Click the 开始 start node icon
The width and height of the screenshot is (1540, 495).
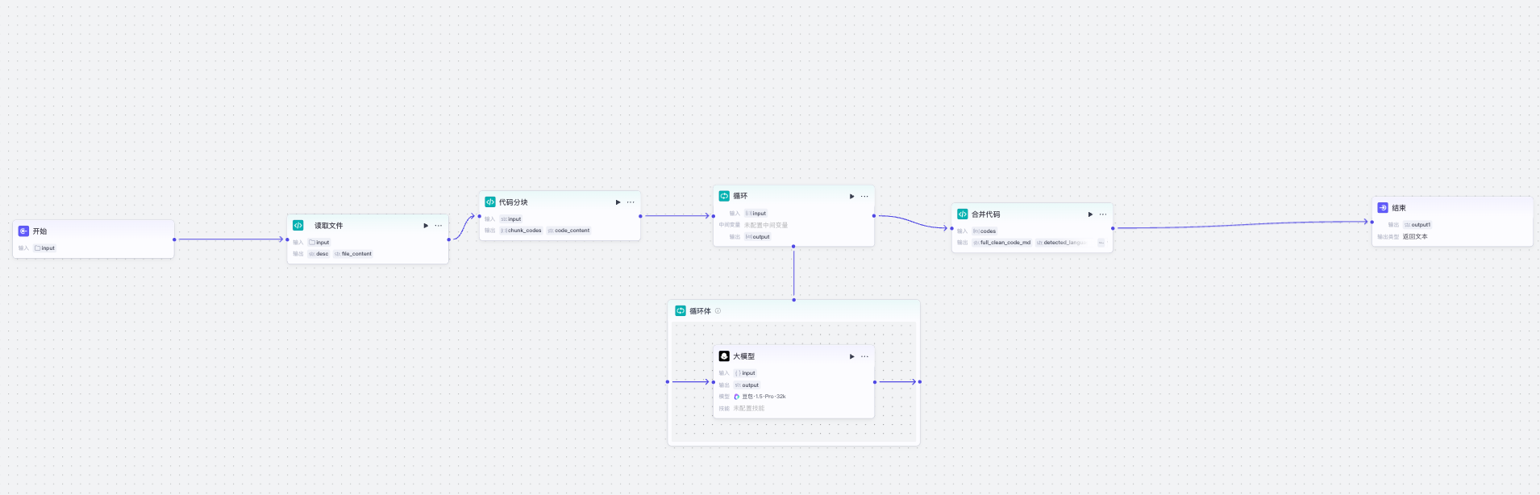tap(23, 231)
